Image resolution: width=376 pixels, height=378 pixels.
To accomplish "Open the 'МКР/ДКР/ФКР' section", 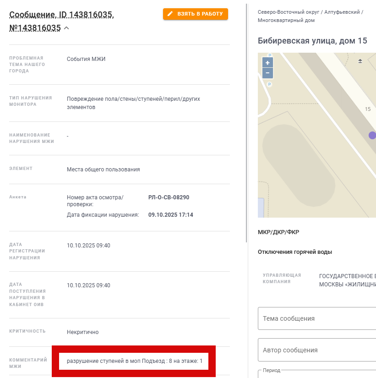I will pyautogui.click(x=278, y=232).
